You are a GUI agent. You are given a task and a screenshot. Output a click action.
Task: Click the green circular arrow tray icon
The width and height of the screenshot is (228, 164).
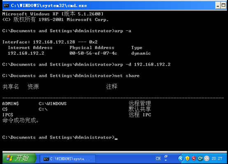[200, 159]
